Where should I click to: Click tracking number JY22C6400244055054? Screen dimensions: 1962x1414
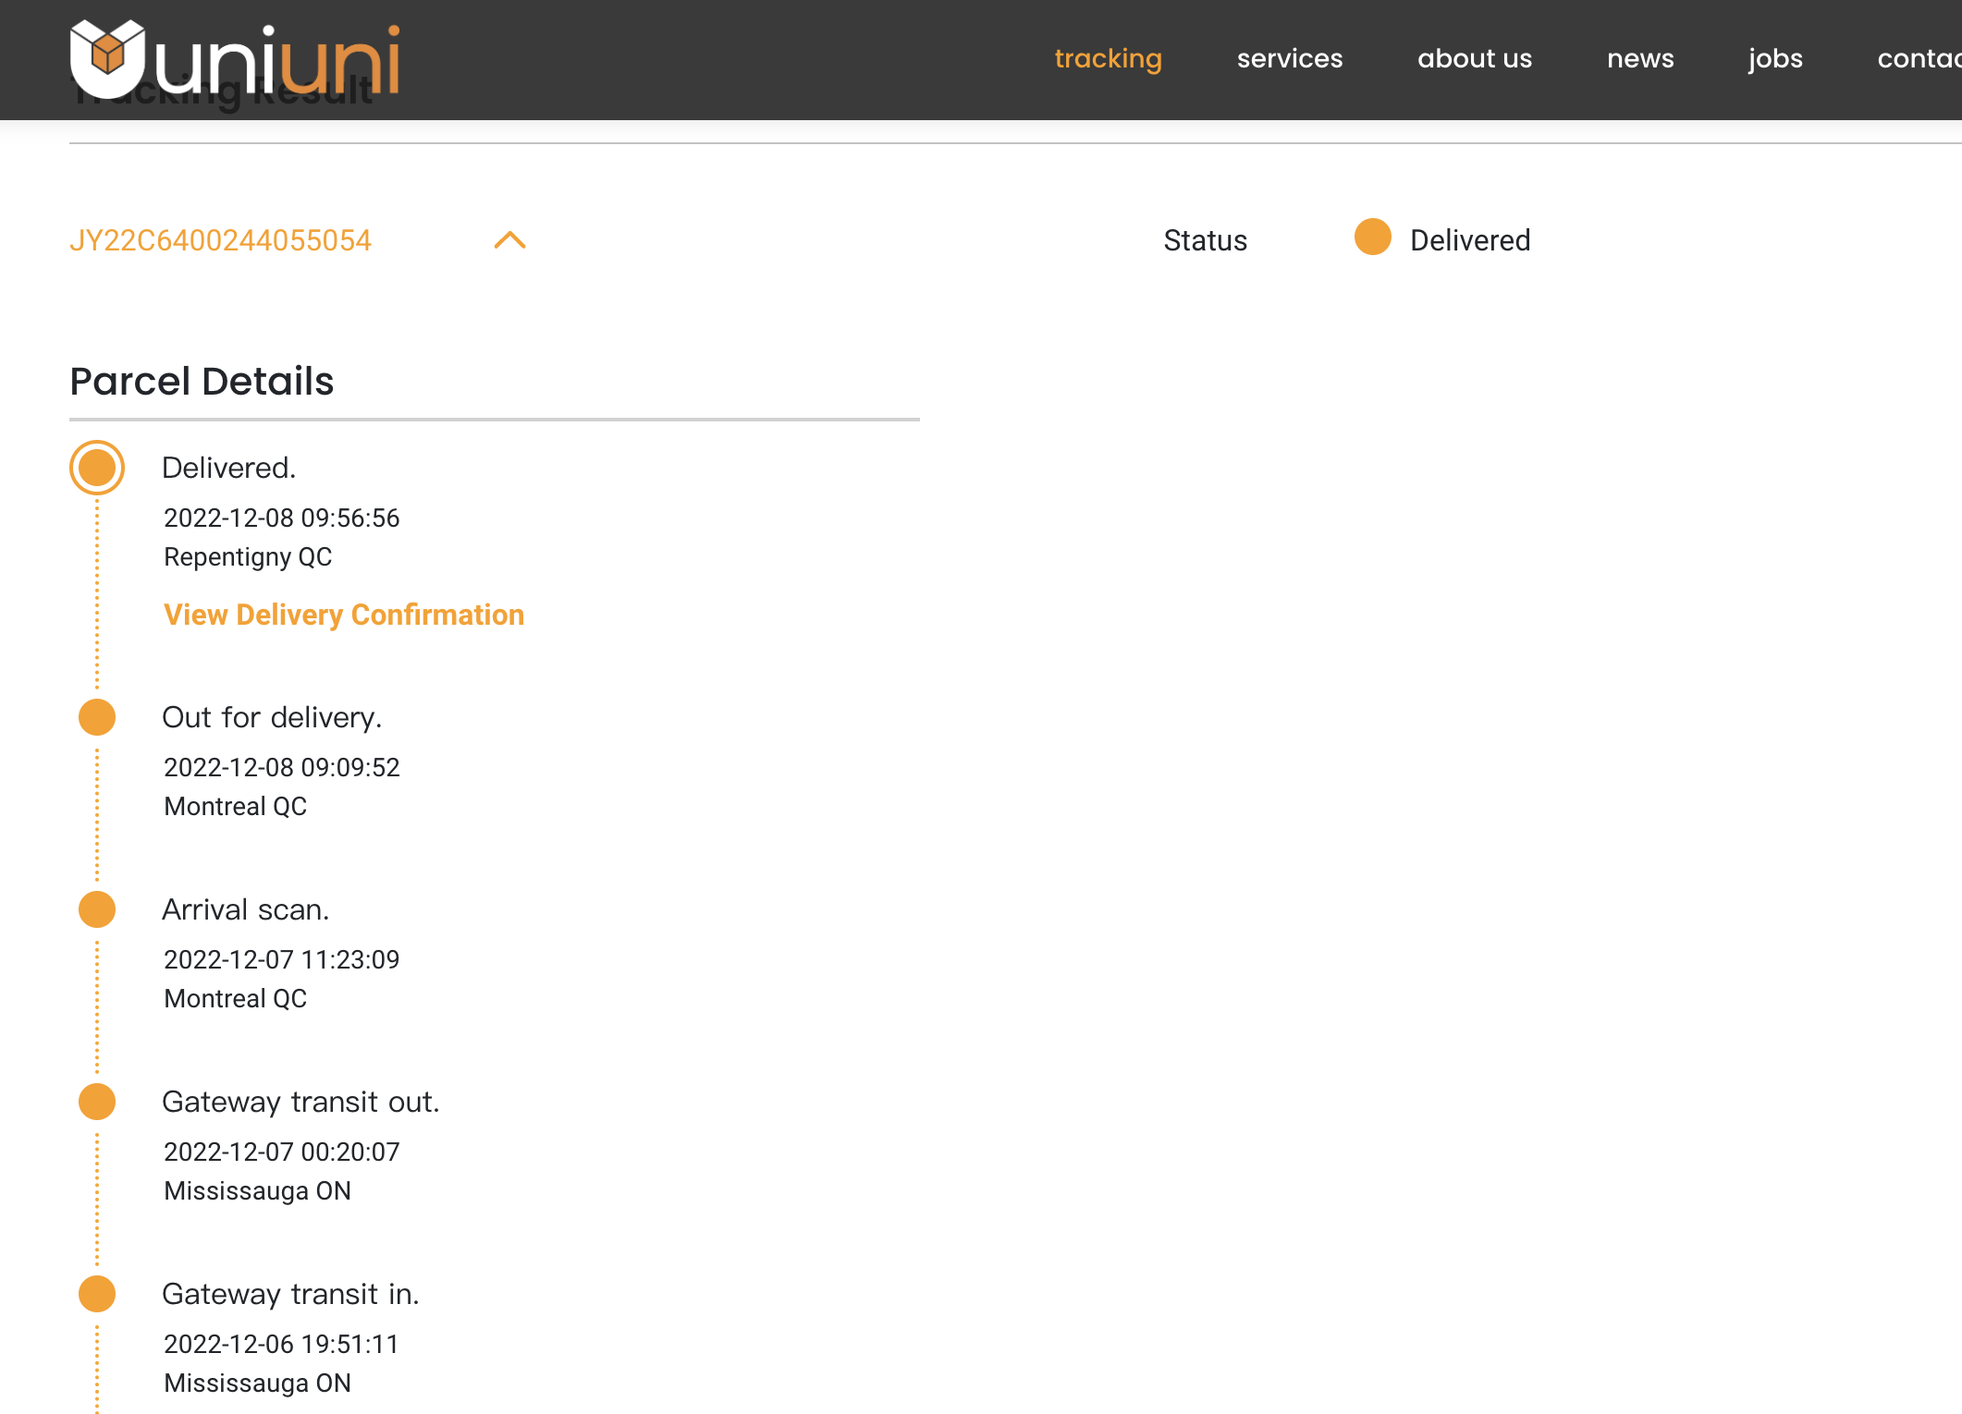click(x=220, y=240)
